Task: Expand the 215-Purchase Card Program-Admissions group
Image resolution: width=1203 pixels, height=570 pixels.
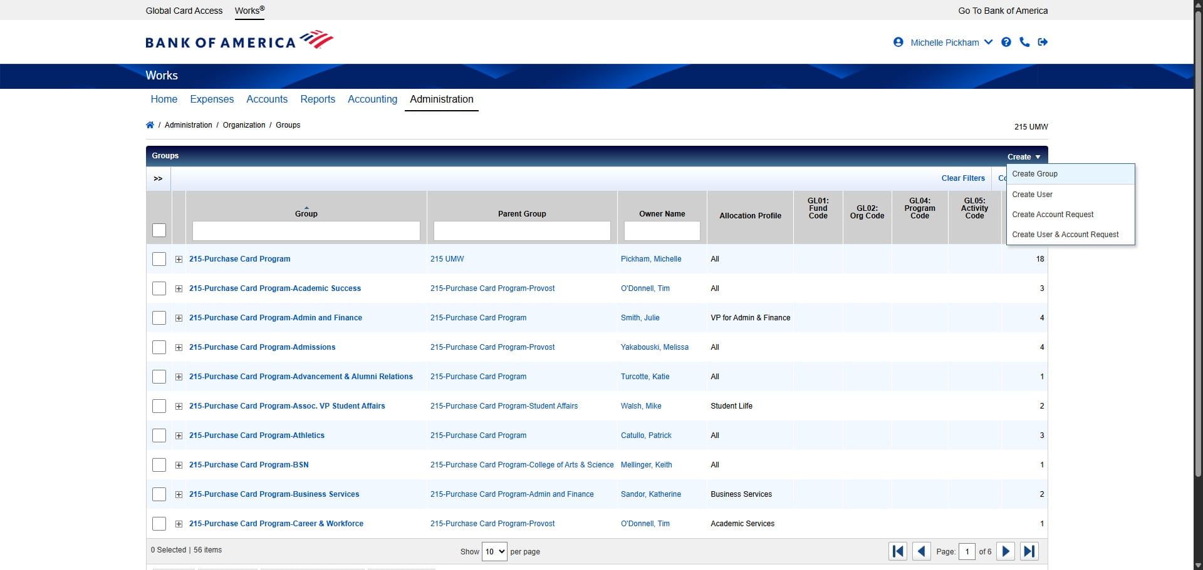Action: 179,347
